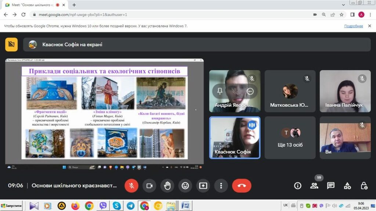Pin Андрій Яворський's video tile
This screenshot has height=211, width=376.
[220, 92]
